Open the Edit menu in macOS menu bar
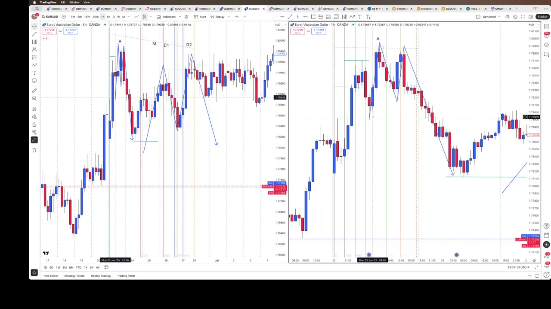Screen dimensions: 551x309 (x=63, y=2)
